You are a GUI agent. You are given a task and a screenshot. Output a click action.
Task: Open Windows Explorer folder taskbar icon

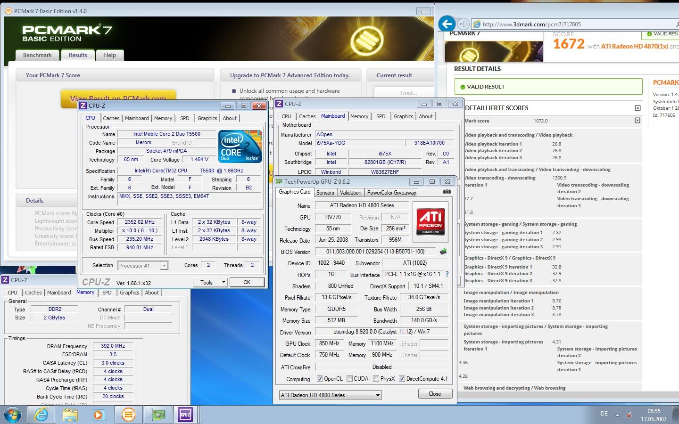coord(70,415)
